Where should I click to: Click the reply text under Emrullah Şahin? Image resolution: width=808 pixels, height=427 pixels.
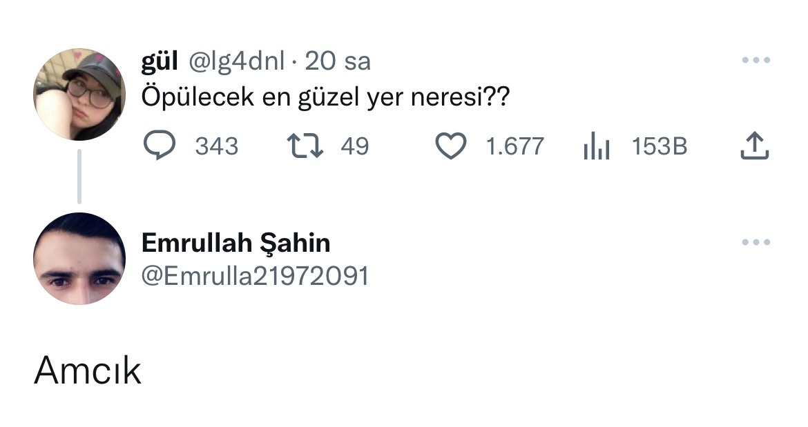coord(88,371)
